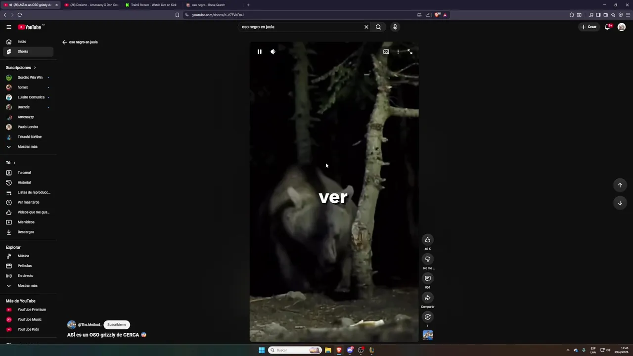Expand the Suscripciones section header

pyautogui.click(x=21, y=67)
